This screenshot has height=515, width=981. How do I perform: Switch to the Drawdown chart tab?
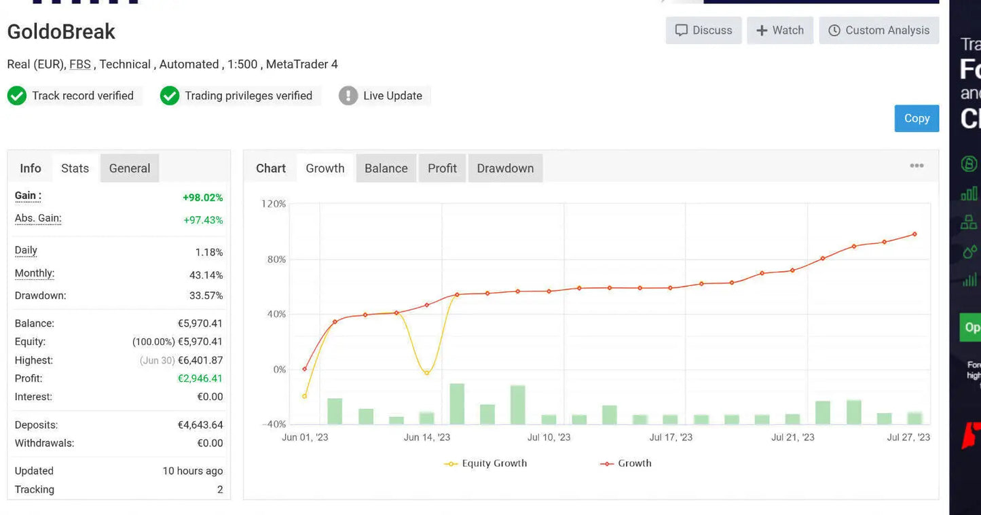point(505,168)
